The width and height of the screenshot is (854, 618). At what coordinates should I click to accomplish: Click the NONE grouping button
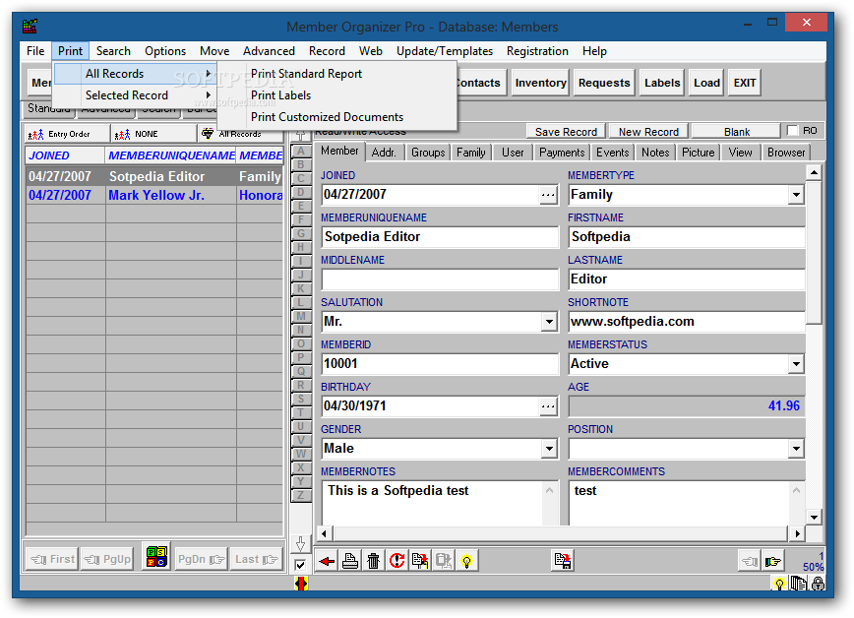pyautogui.click(x=153, y=134)
